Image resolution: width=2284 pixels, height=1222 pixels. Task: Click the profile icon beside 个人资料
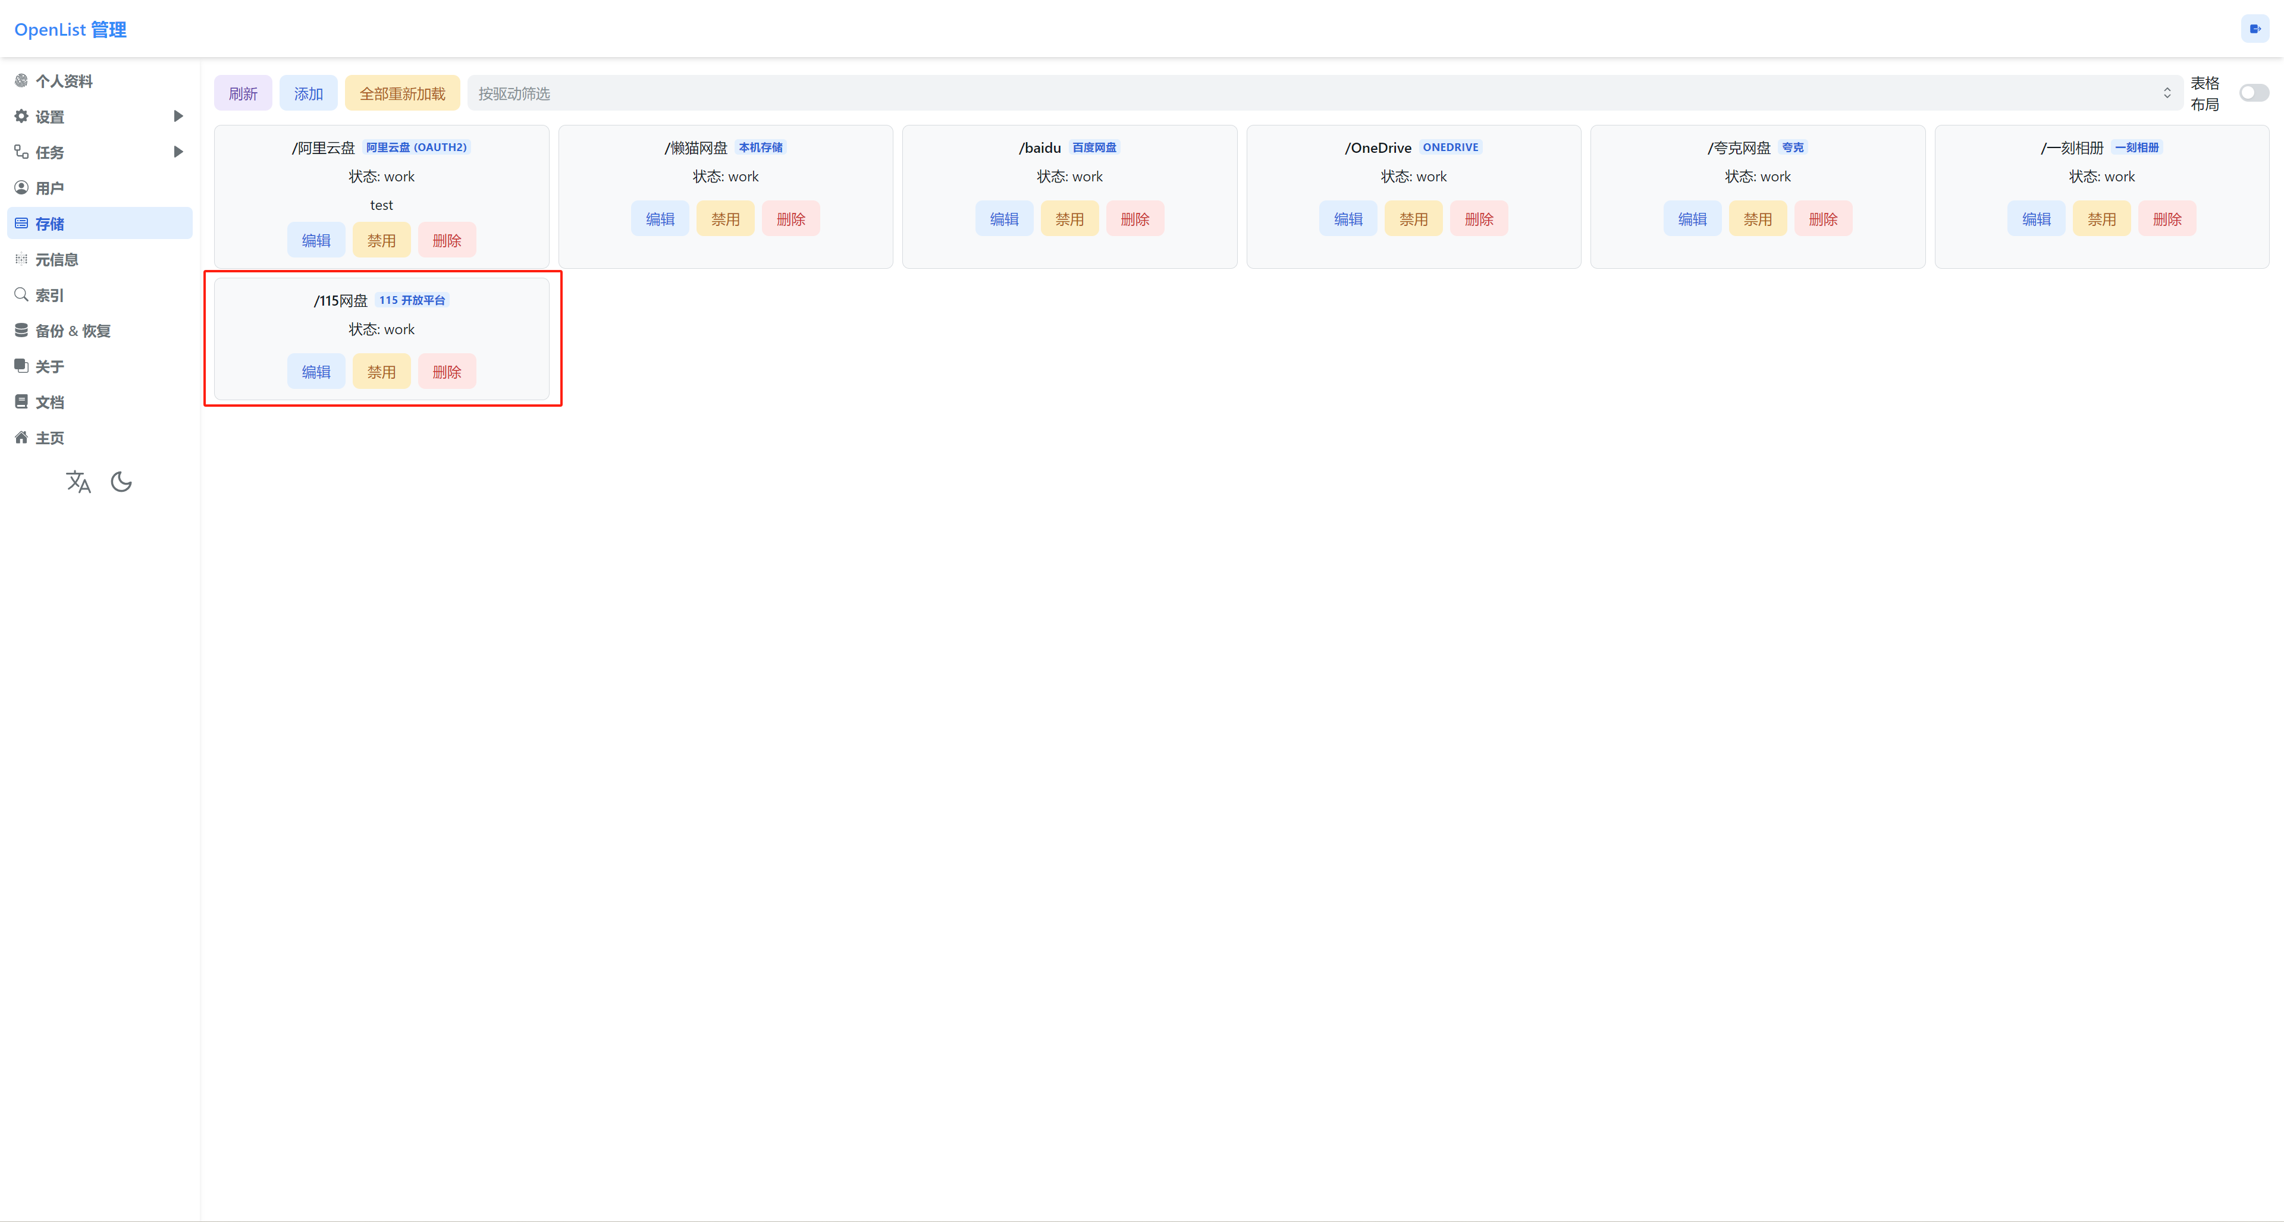point(21,81)
